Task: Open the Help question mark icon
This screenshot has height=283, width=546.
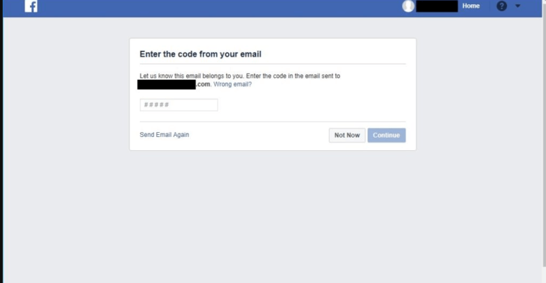Action: point(501,6)
